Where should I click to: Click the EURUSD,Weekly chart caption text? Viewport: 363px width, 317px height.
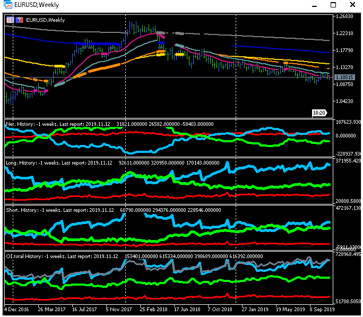click(x=46, y=20)
